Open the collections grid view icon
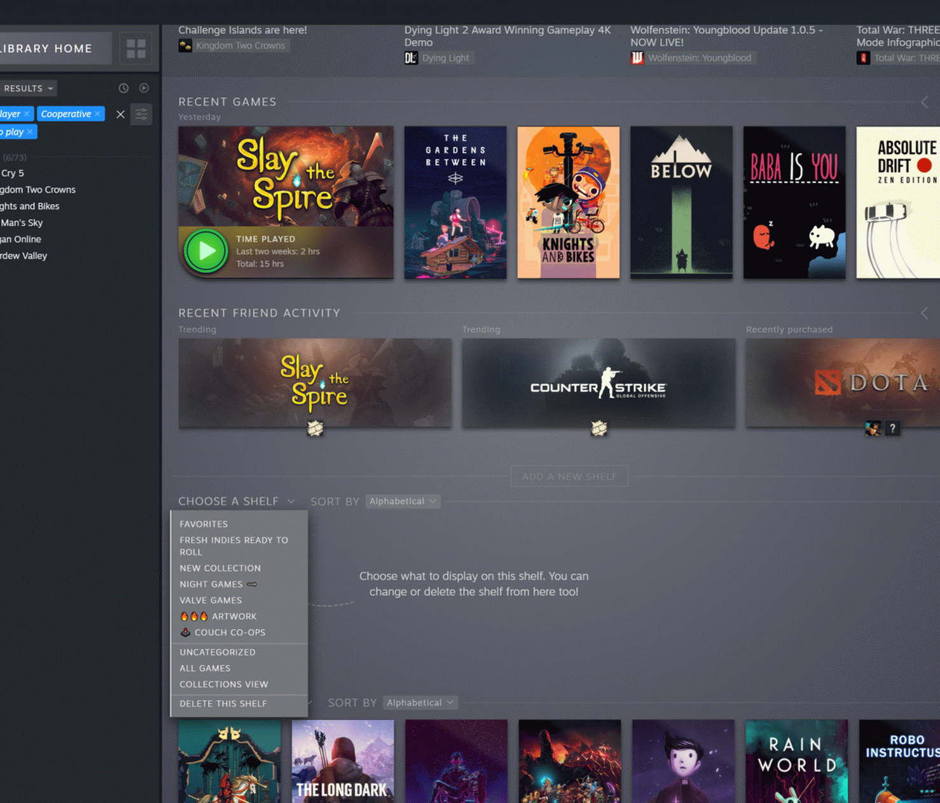This screenshot has width=940, height=803. 135,48
